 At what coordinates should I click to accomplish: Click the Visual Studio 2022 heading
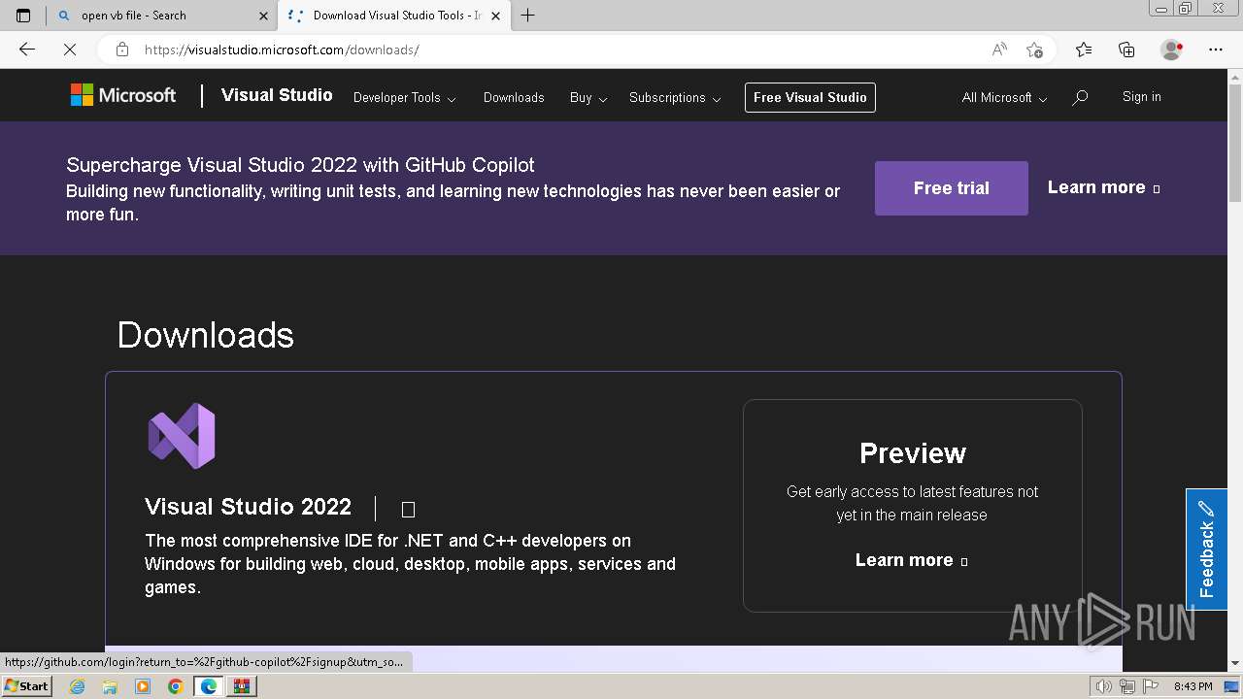248,507
